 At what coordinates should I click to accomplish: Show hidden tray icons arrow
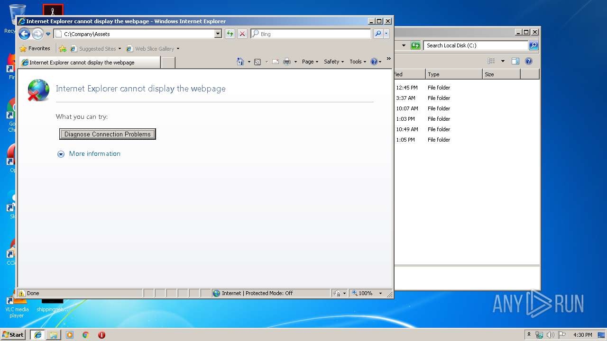[529, 334]
